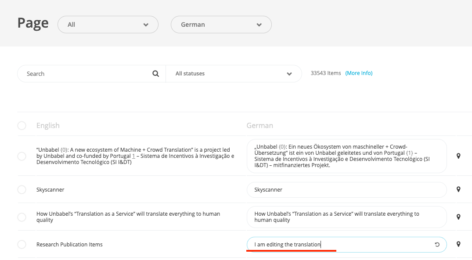472x260 pixels.
Task: Toggle the select-all circle in the header row
Action: 22,126
